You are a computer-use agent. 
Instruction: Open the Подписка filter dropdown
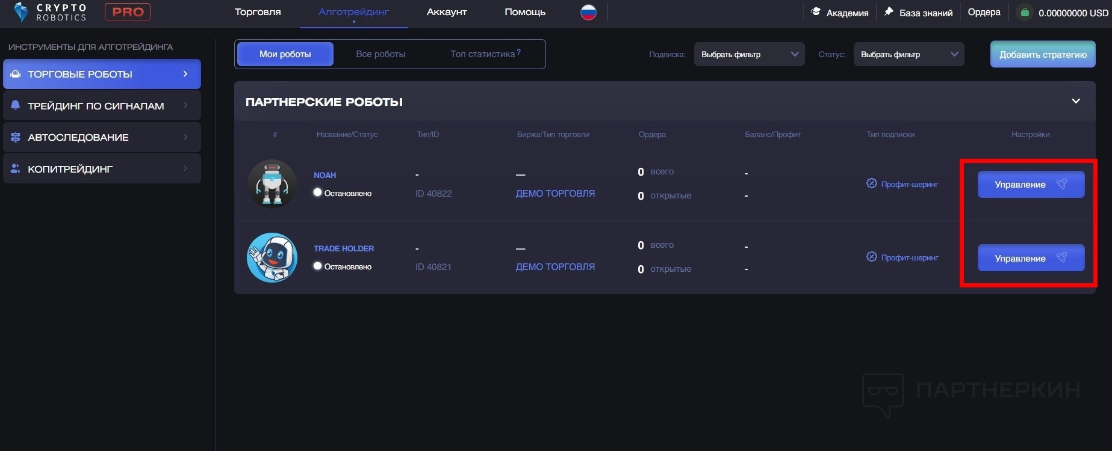(749, 54)
